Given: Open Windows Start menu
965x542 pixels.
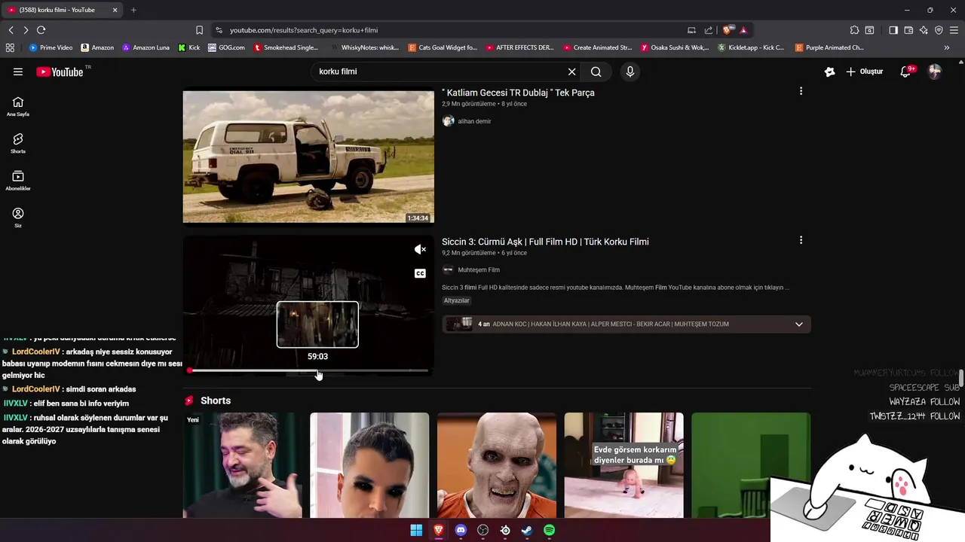Looking at the screenshot, I should [416, 530].
